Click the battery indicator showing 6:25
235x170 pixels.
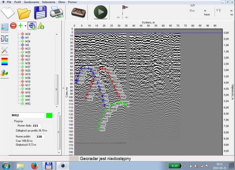click(x=175, y=166)
